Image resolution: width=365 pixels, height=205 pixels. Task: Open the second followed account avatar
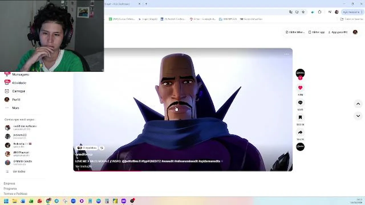(8, 136)
